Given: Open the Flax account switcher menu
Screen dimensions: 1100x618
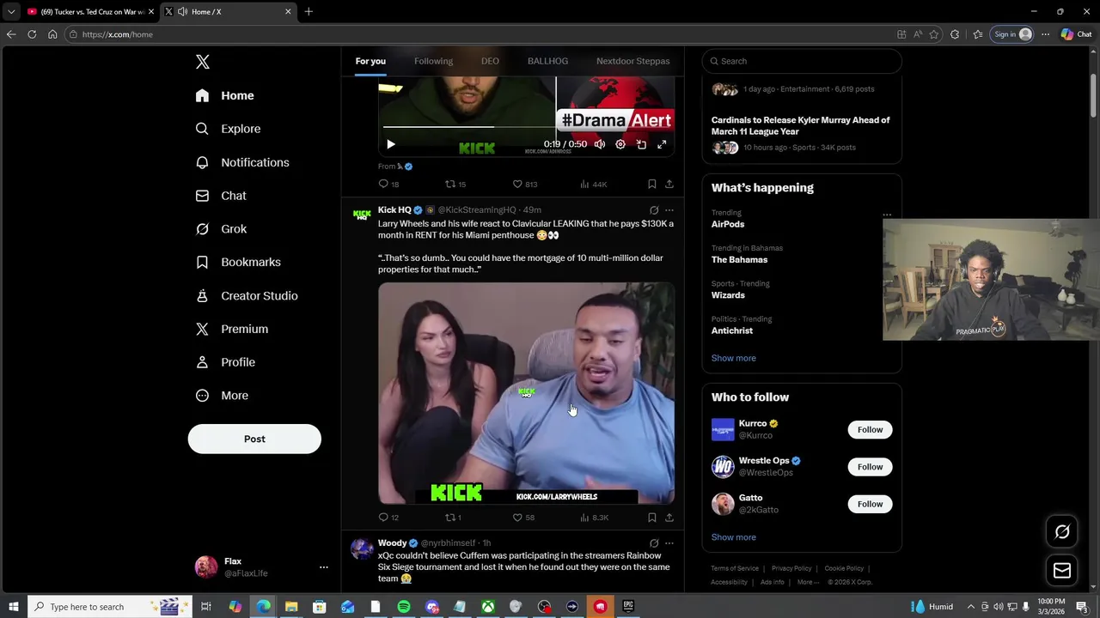Looking at the screenshot, I should click(x=261, y=567).
